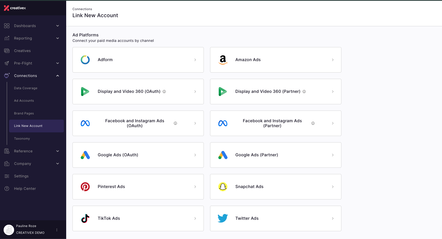Click the Pinterest logo icon
The image size is (442, 239).
point(85,187)
